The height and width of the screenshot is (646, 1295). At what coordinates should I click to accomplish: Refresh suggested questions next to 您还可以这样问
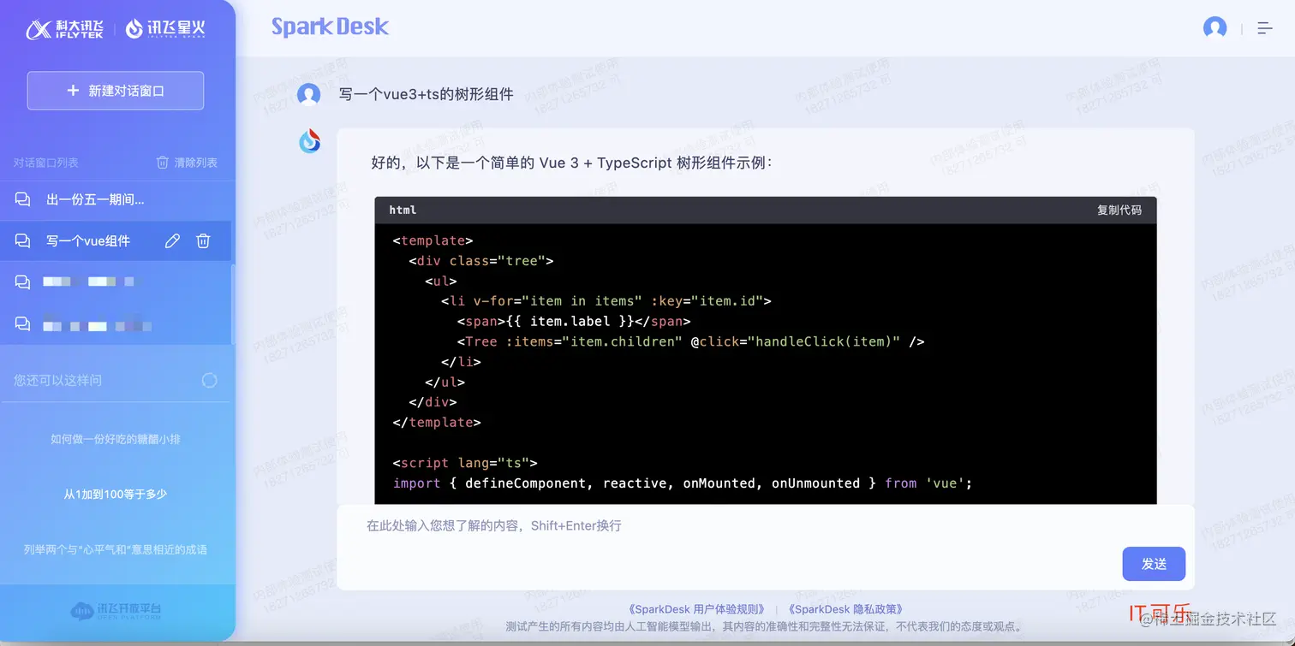(209, 380)
